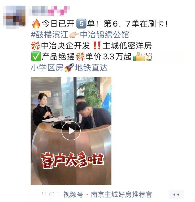
Task: Click the red double exclamation emoji
Action: click(x=97, y=46)
